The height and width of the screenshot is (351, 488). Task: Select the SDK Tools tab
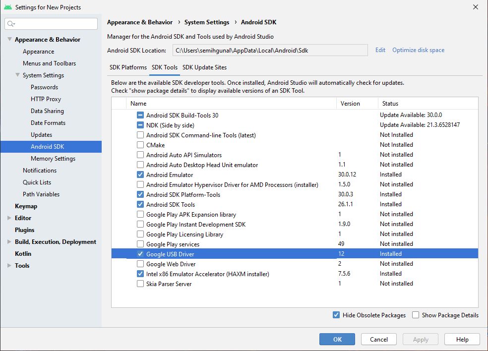164,67
